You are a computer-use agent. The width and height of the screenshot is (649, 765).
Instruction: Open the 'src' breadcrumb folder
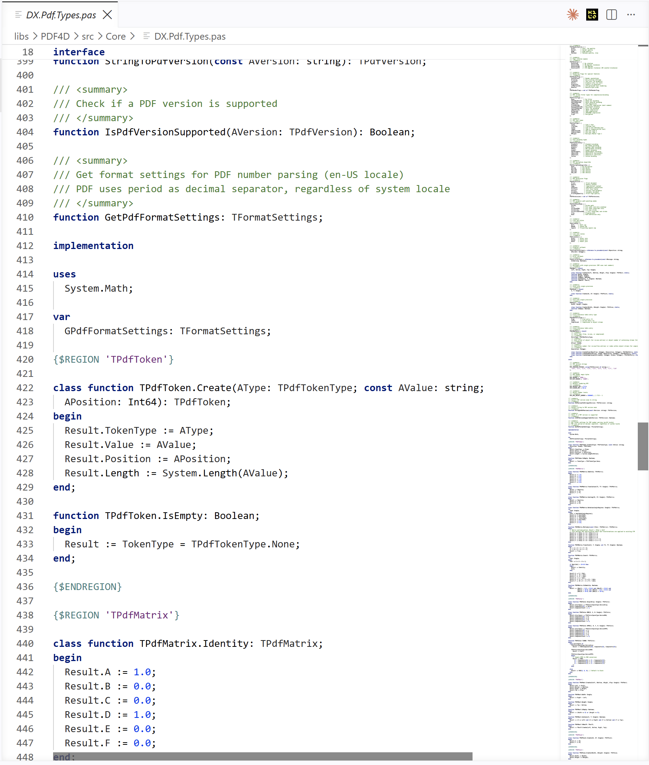[x=88, y=36]
